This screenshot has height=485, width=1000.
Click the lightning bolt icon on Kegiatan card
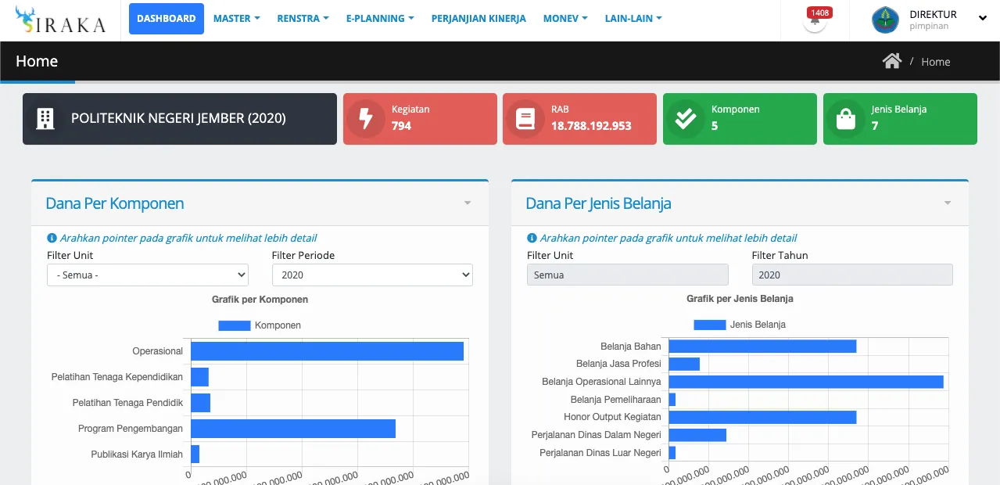click(365, 119)
